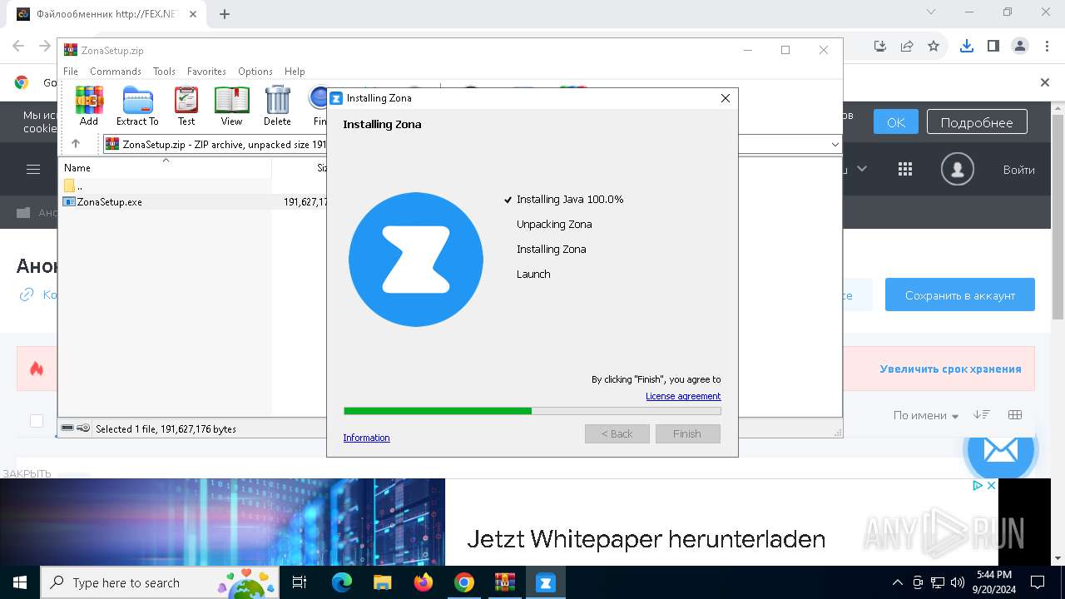Click the Войти login link

[x=1018, y=170]
